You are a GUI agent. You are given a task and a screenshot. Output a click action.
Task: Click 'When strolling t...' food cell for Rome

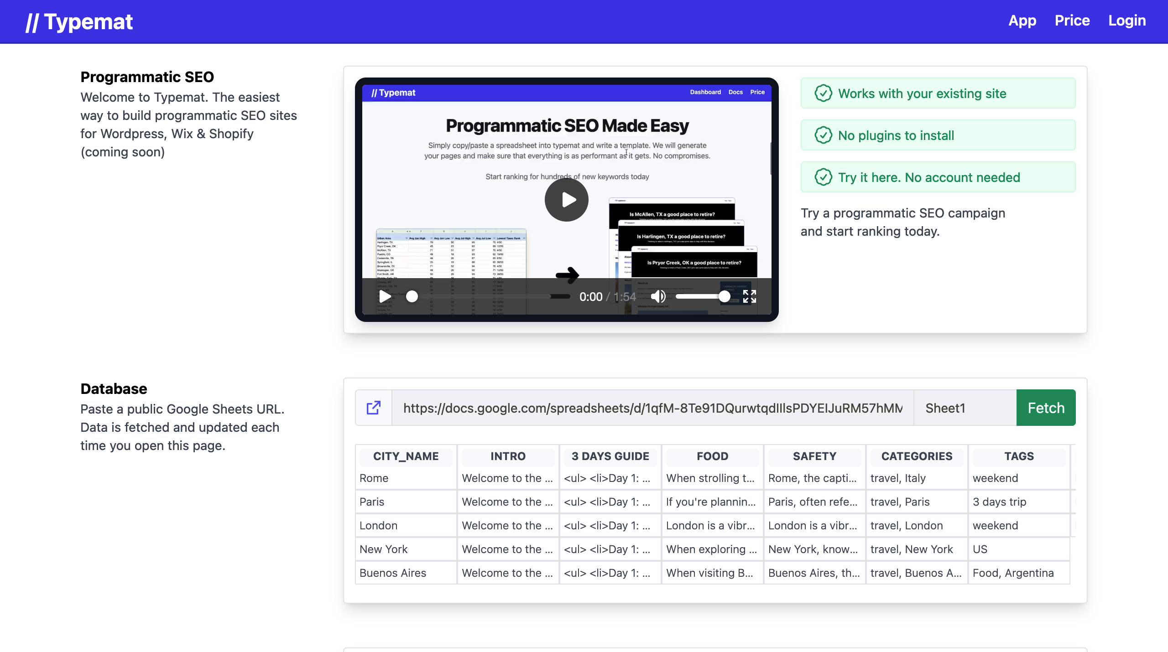click(x=712, y=478)
